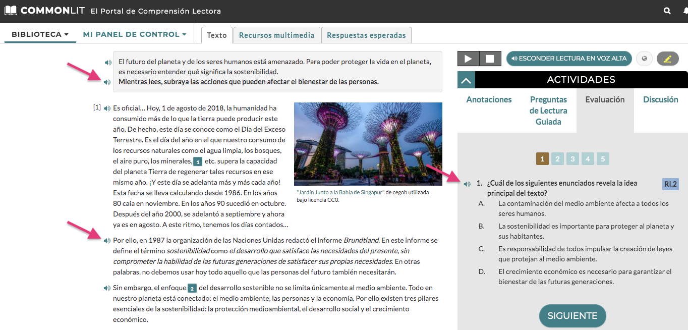Click the notifications bell icon

[684, 11]
